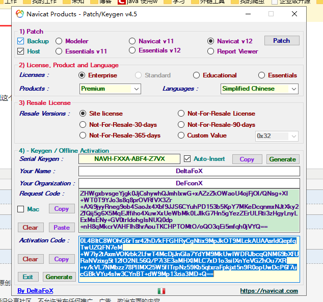The height and width of the screenshot is (302, 323).
Task: Minimize the Patch/Keygen window
Action: 248,14
